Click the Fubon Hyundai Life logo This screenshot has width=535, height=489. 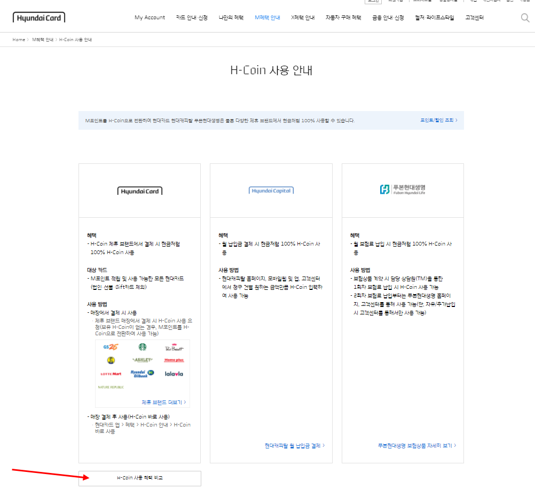click(x=403, y=190)
